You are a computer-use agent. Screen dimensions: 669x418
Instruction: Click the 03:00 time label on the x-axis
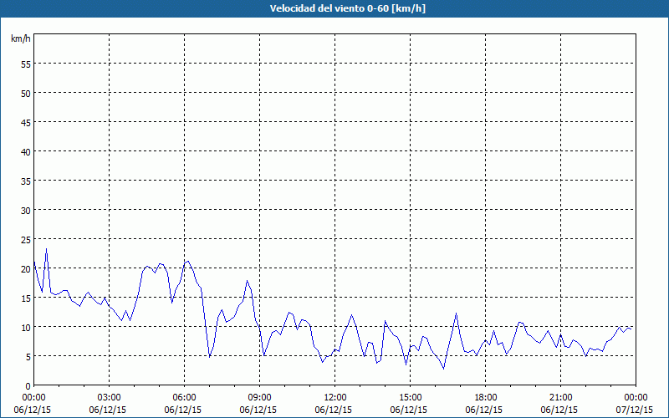pos(109,397)
